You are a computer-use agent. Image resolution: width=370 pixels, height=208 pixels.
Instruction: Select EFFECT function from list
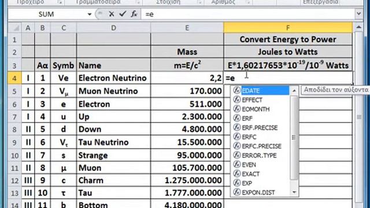(260, 100)
